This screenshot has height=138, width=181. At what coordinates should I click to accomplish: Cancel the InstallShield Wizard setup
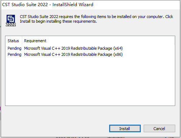click(159, 129)
